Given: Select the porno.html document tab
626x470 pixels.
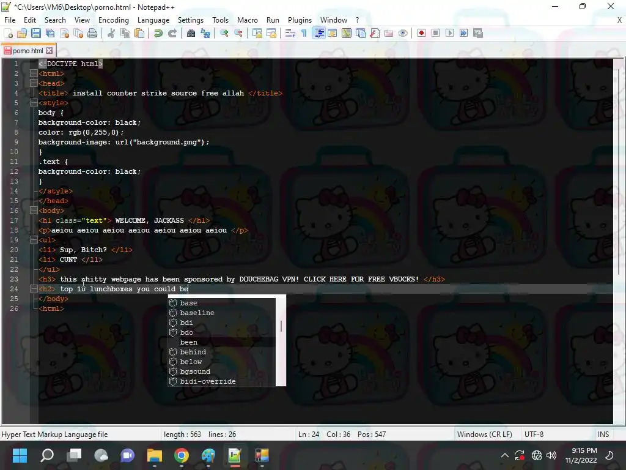Looking at the screenshot, I should point(28,51).
